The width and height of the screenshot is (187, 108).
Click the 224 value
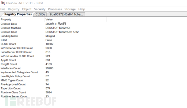(x=48, y=56)
